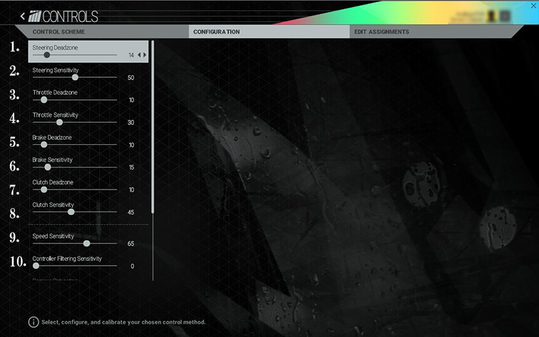Image resolution: width=539 pixels, height=337 pixels.
Task: Decrease Steering Deadzone with left arrow
Action: point(139,55)
